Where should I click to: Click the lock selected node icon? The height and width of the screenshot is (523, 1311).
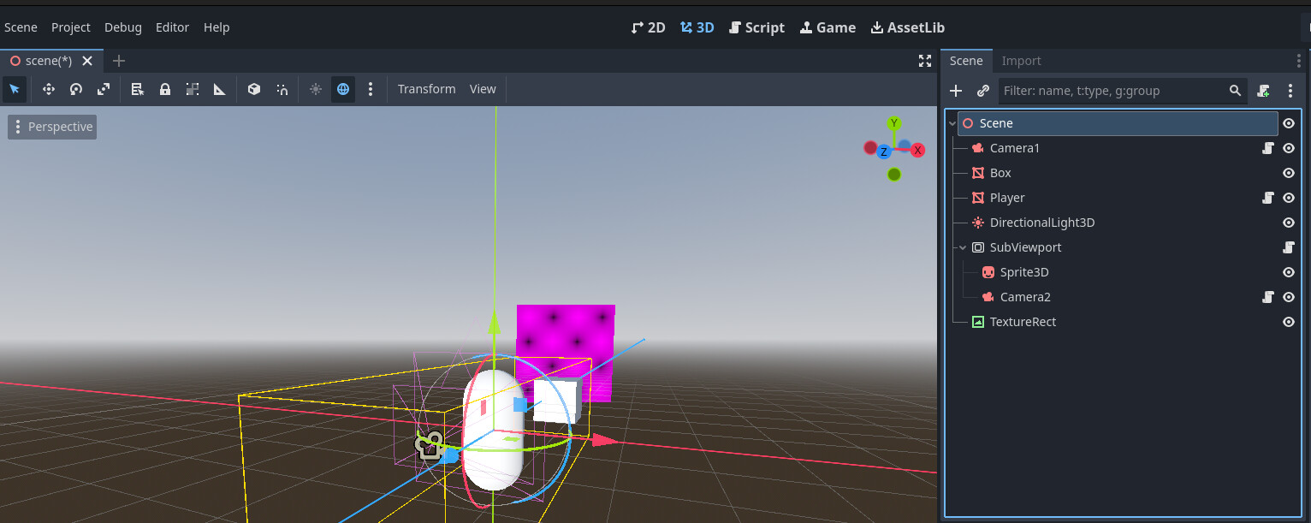[165, 89]
